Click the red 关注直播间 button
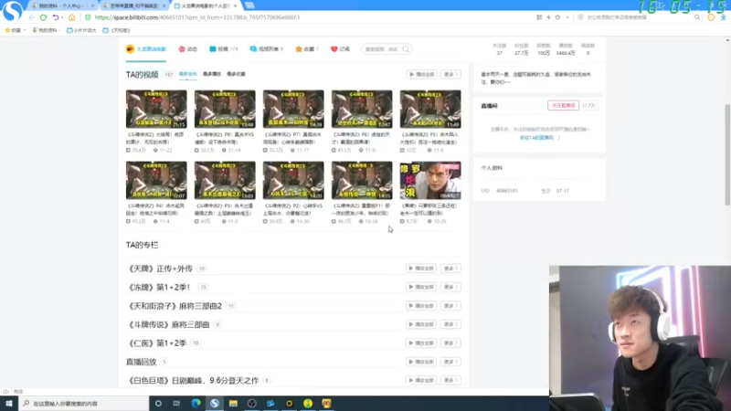This screenshot has width=731, height=411. click(x=563, y=106)
